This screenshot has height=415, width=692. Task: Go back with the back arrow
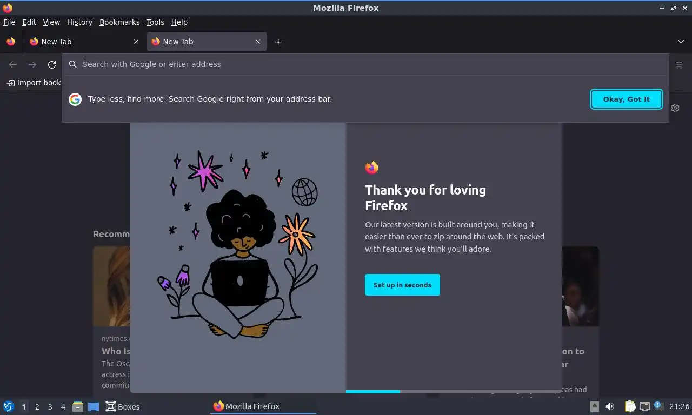[13, 65]
